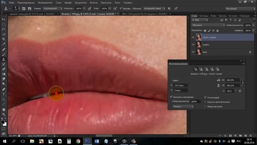Select the Healing Brush tool
This screenshot has height=145, width=257.
(x=4, y=49)
